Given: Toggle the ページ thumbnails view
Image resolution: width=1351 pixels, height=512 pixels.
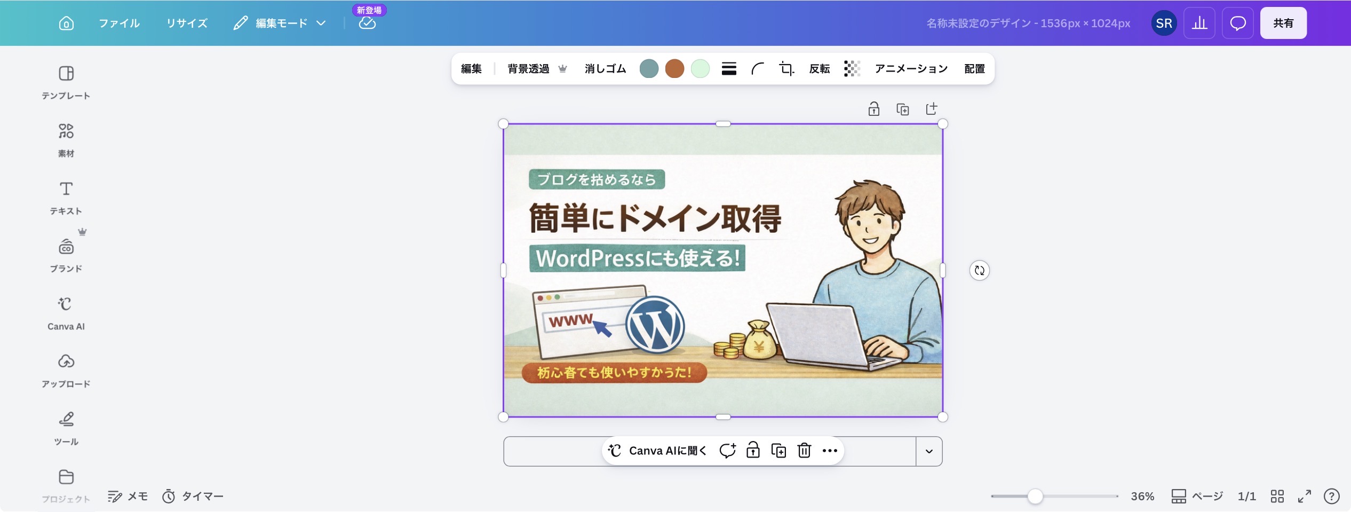Looking at the screenshot, I should [x=1197, y=496].
